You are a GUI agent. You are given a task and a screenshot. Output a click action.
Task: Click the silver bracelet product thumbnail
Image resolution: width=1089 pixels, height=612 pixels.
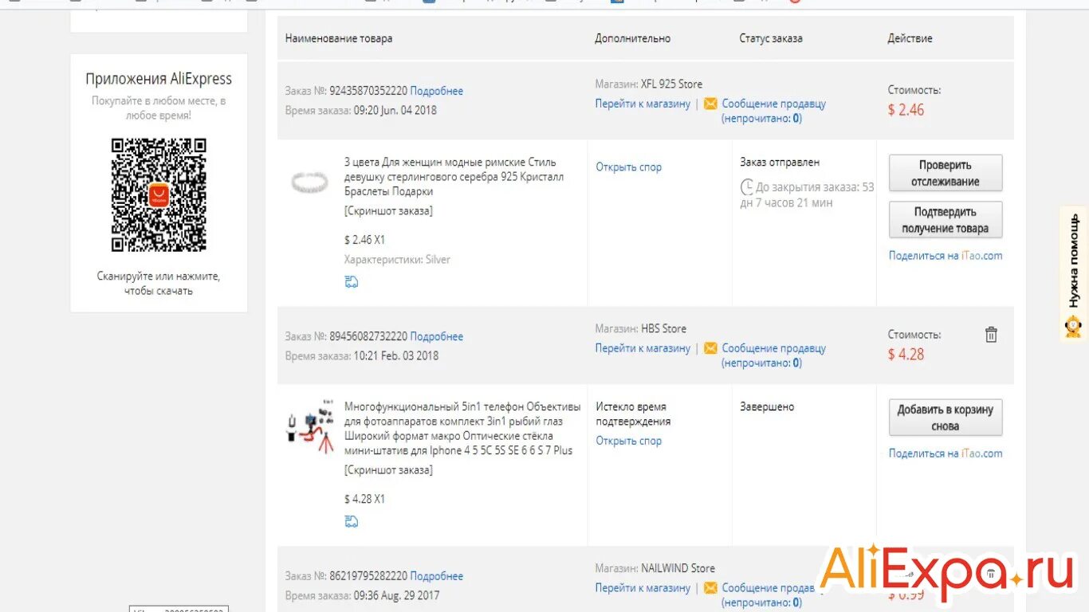[309, 182]
